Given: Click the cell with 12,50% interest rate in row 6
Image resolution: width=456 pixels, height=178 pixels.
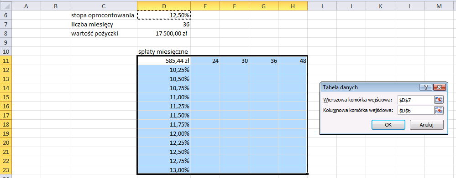Looking at the screenshot, I should pos(164,15).
